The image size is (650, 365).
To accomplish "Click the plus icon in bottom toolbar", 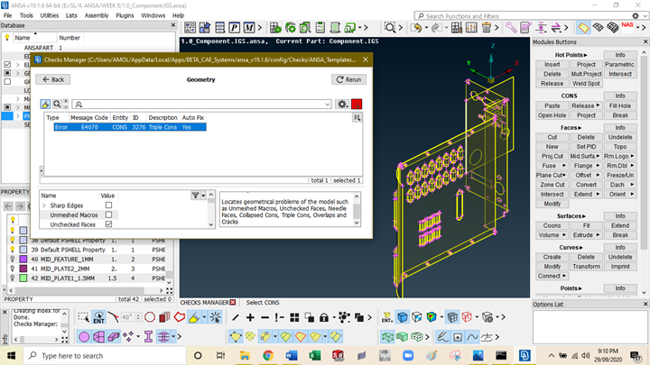I will click(250, 317).
